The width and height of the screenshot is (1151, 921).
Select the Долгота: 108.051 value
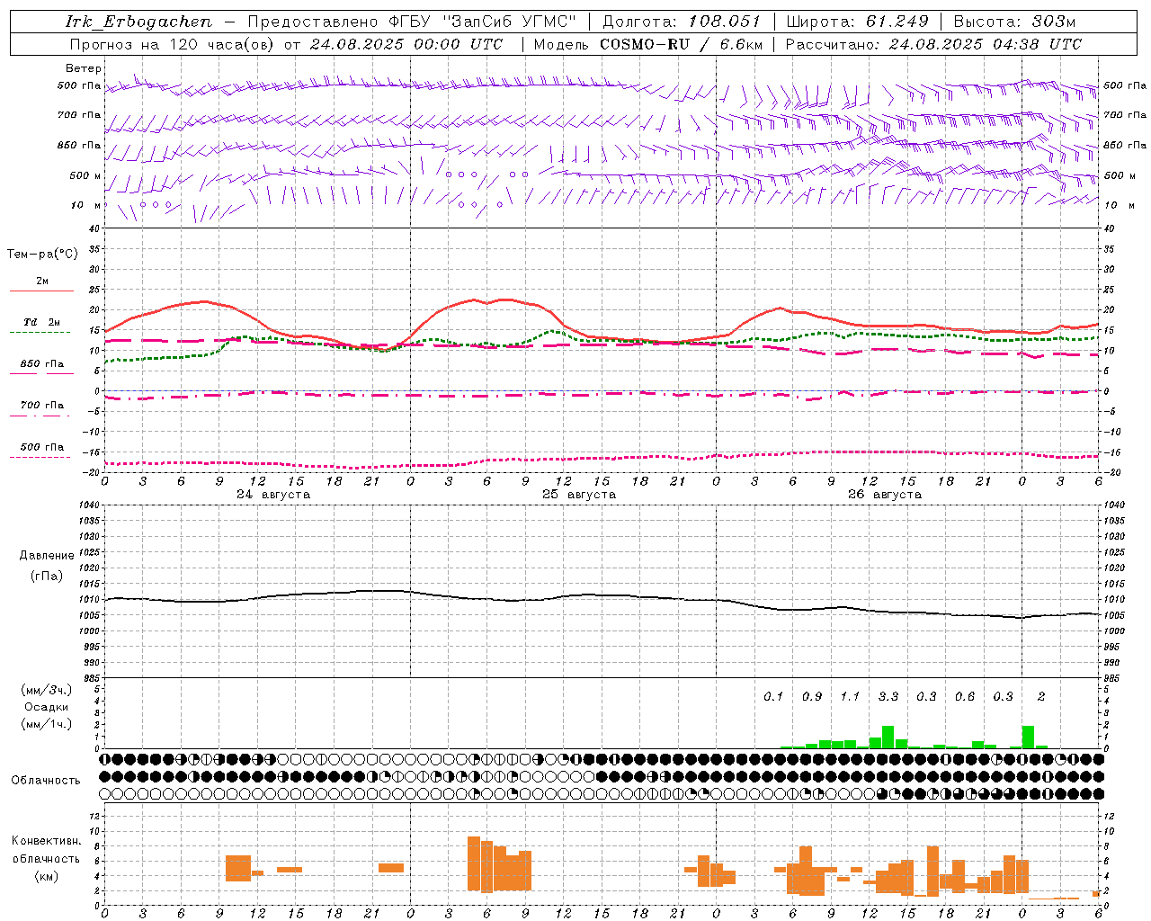[x=682, y=22]
